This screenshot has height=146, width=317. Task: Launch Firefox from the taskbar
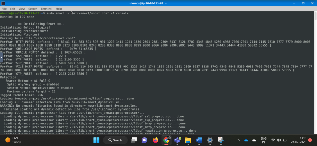coord(155,140)
